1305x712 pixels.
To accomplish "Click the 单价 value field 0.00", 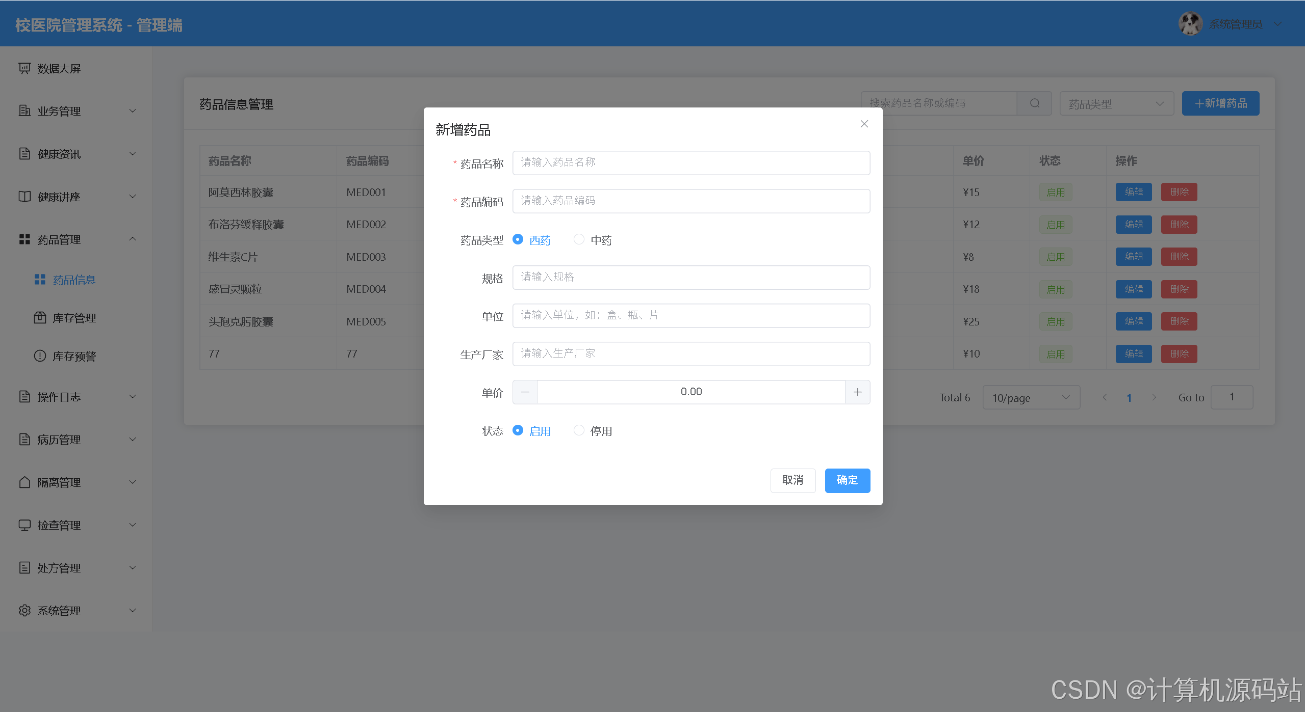I will pyautogui.click(x=692, y=392).
